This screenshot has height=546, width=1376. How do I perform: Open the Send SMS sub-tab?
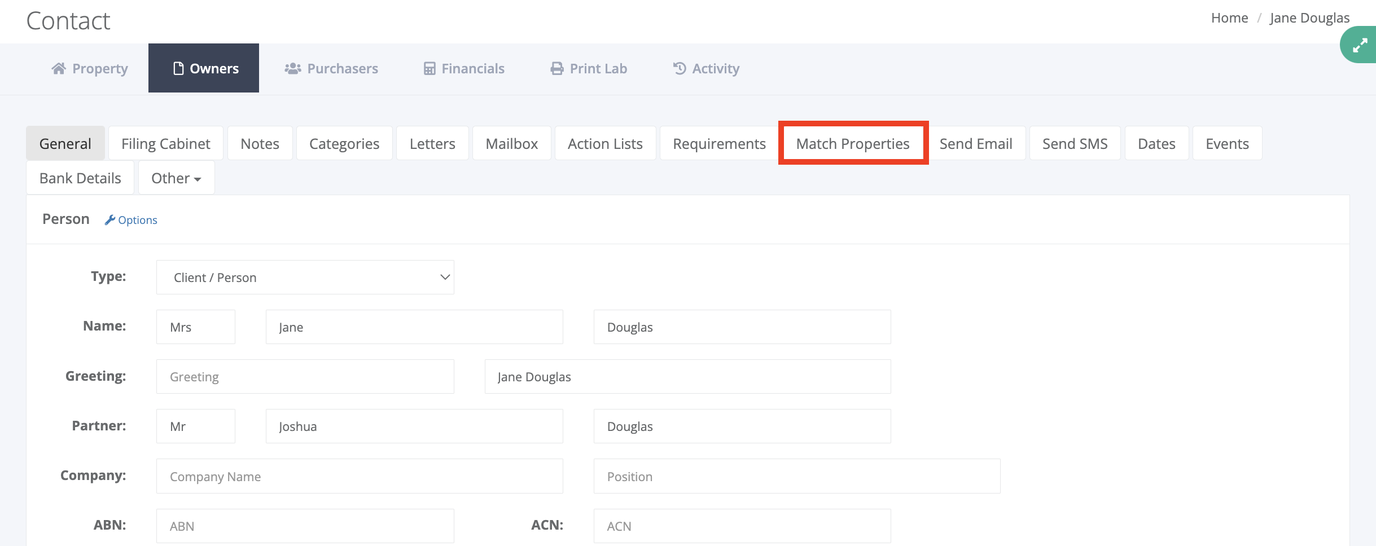tap(1075, 143)
